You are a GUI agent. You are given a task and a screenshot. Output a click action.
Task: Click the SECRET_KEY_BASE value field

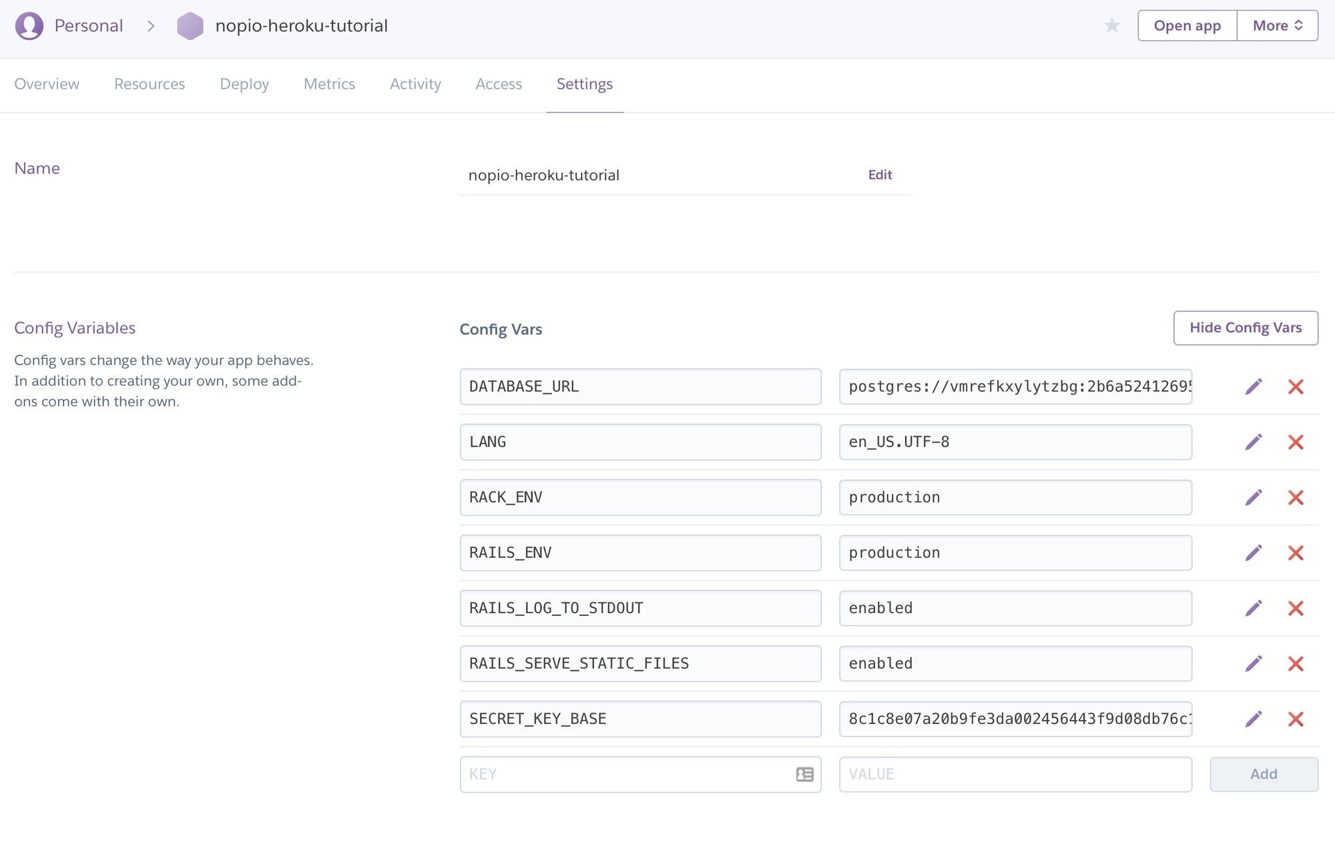tap(1015, 719)
